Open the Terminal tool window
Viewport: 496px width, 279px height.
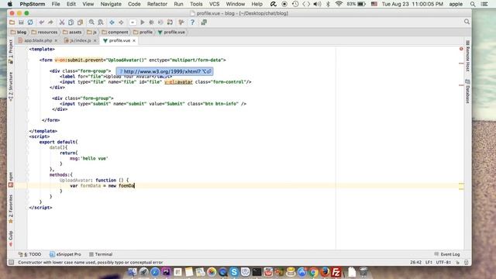(101, 254)
